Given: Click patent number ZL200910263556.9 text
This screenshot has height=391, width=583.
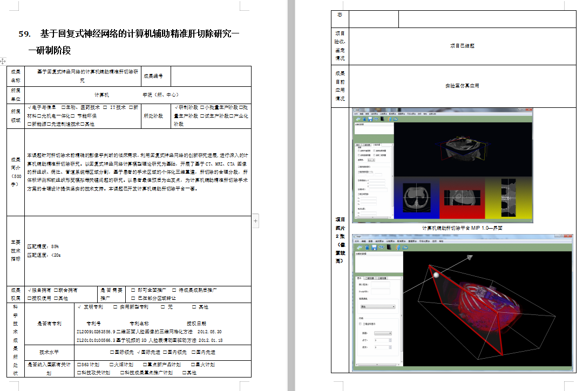Looking at the screenshot, I should pos(101,332).
